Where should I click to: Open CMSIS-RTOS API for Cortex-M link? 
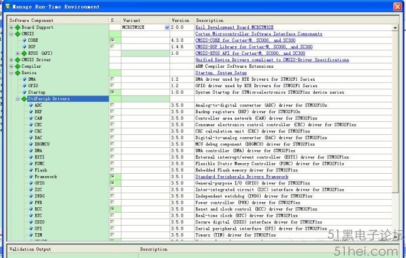(250, 53)
